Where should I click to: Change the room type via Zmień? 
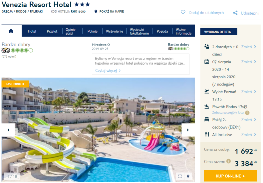coord(249,120)
